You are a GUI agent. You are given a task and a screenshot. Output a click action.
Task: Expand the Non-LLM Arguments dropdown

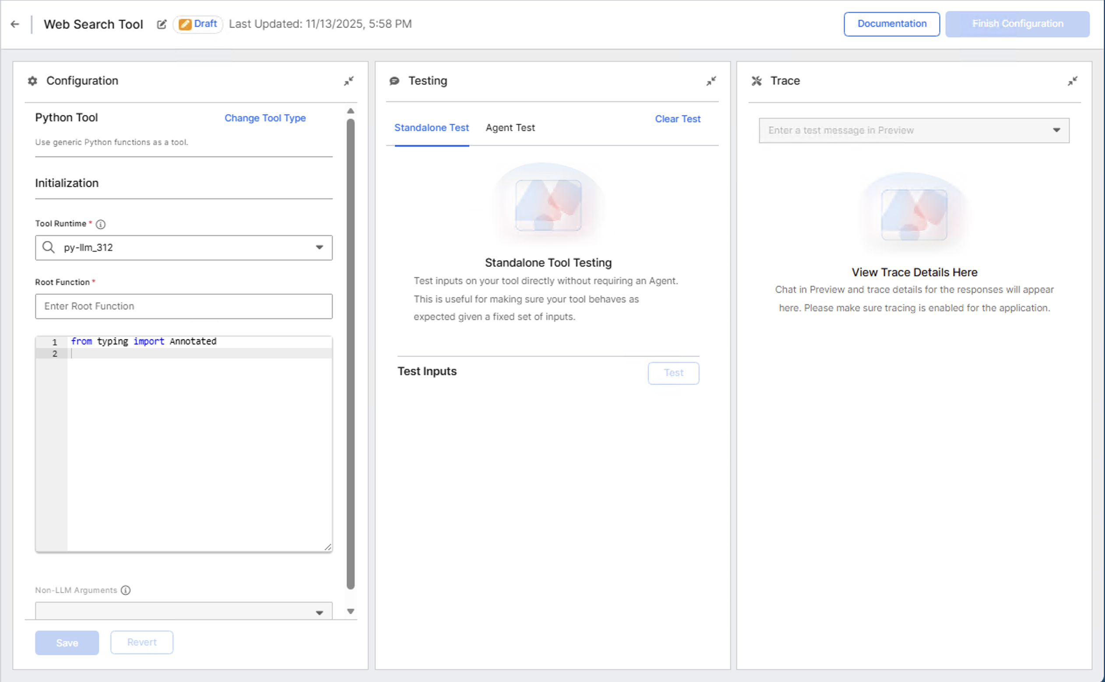319,612
